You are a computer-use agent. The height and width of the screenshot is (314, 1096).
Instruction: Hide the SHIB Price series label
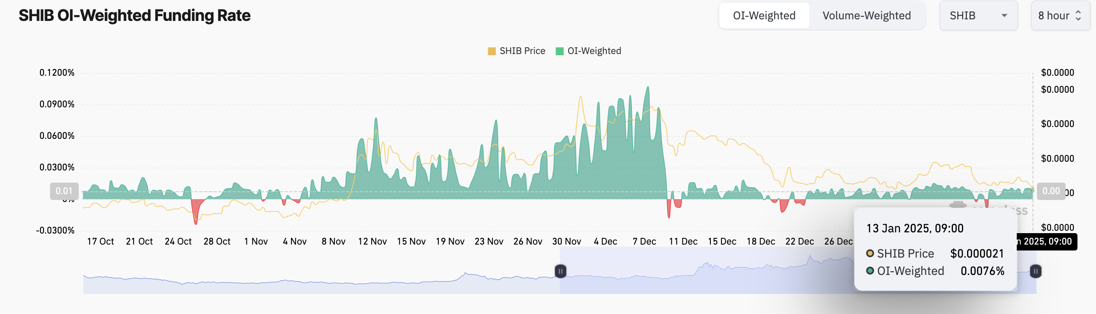[x=522, y=51]
